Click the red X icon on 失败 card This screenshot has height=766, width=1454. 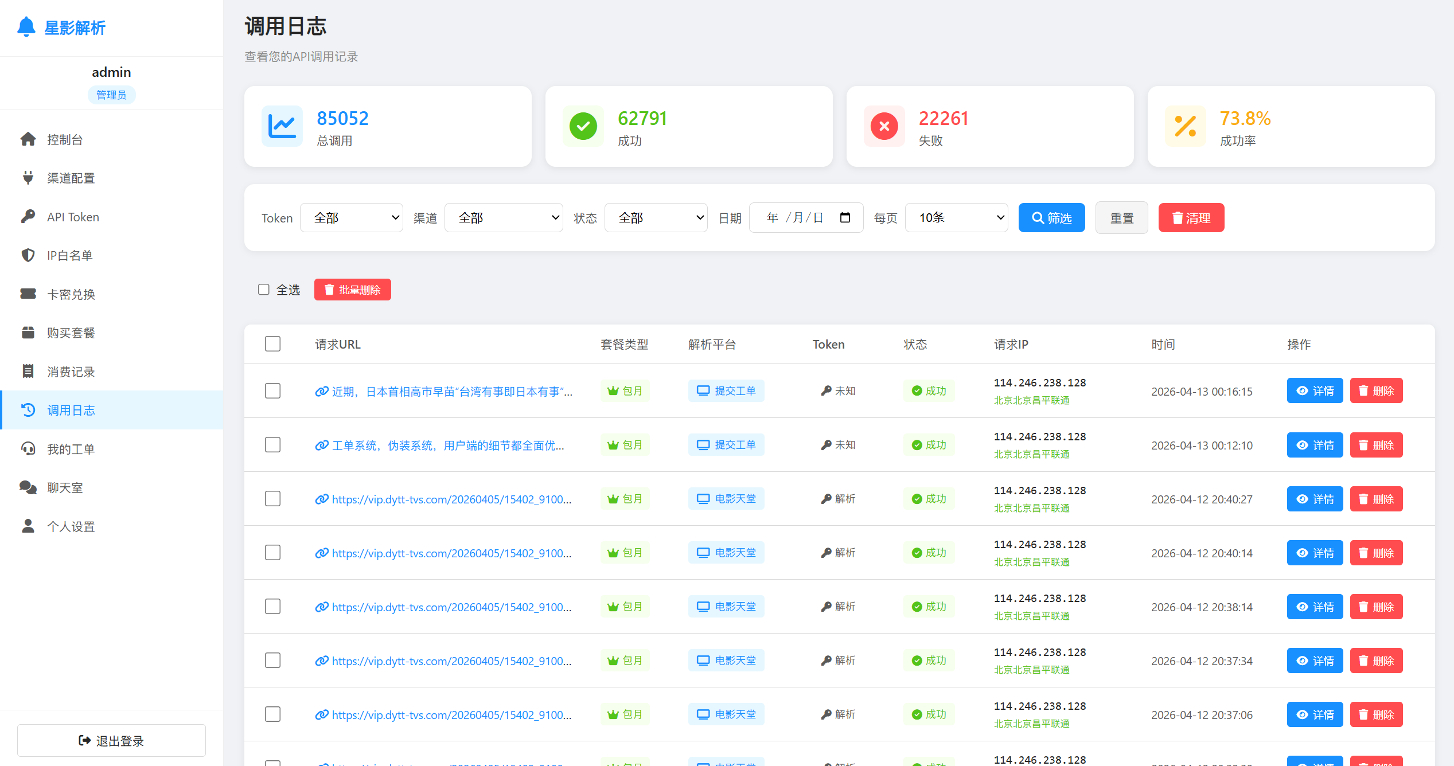click(884, 126)
